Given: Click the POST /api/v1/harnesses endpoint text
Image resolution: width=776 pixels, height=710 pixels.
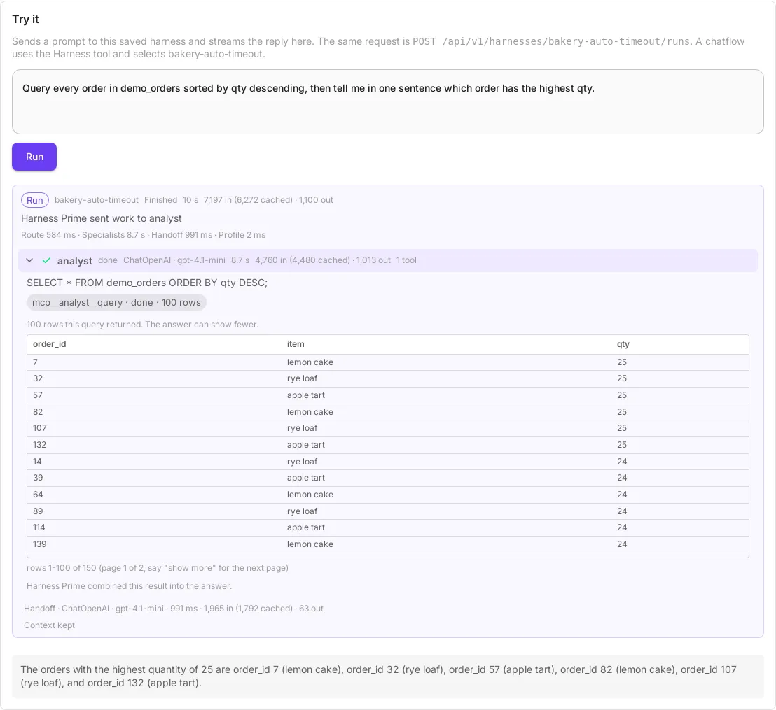Looking at the screenshot, I should pyautogui.click(x=551, y=41).
